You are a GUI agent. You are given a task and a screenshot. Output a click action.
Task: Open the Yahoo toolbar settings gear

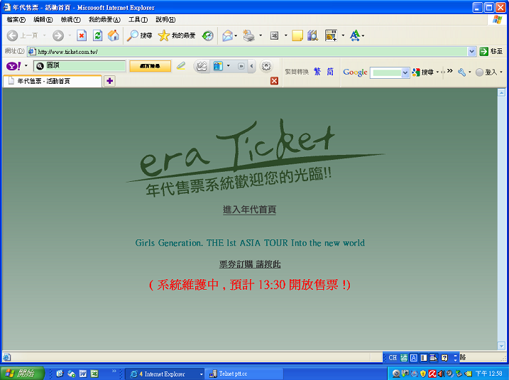click(x=266, y=66)
